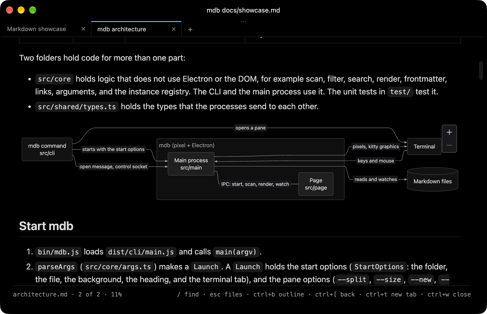Click the Page src/page diagram node
The height and width of the screenshot is (314, 487).
[x=316, y=184]
